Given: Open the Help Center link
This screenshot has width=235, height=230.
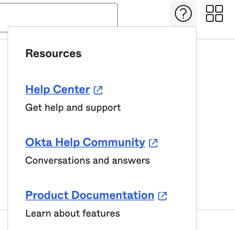Looking at the screenshot, I should pyautogui.click(x=58, y=90).
